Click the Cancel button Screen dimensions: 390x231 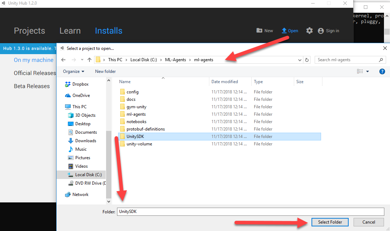pyautogui.click(x=369, y=222)
